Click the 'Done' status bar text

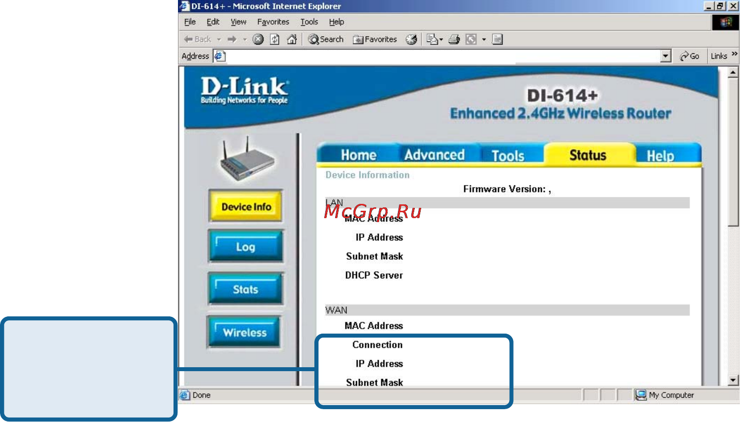(x=202, y=395)
